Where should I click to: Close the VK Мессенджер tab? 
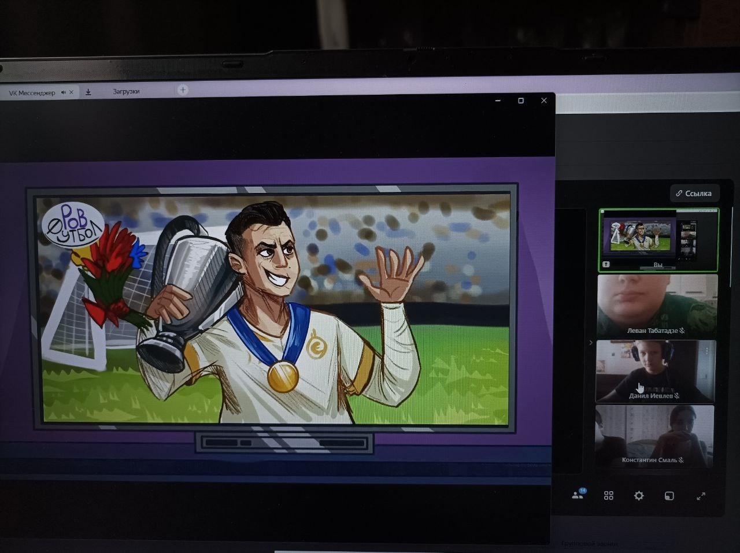71,92
